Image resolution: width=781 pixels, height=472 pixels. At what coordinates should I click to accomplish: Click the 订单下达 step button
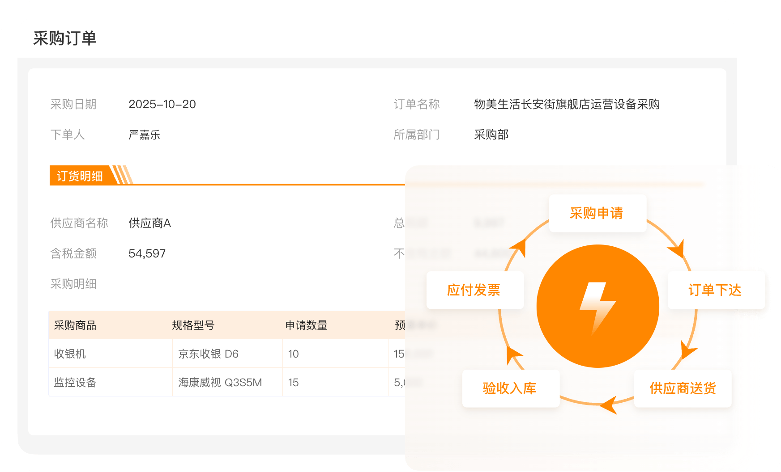tap(715, 290)
